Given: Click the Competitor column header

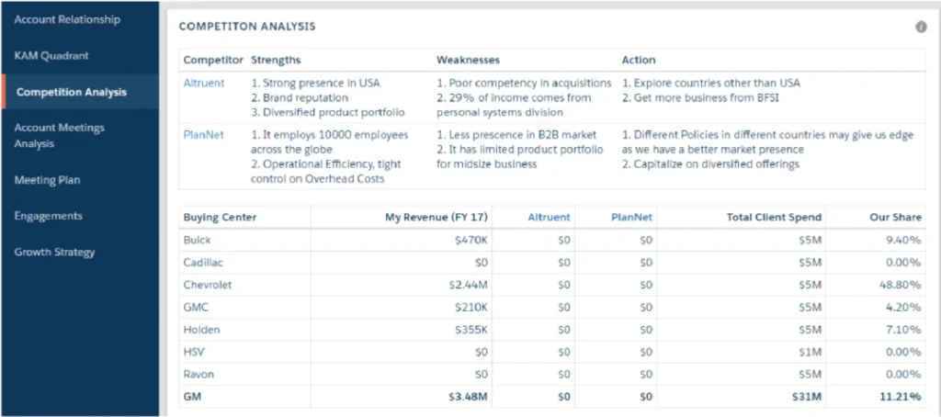Looking at the screenshot, I should pos(213,60).
